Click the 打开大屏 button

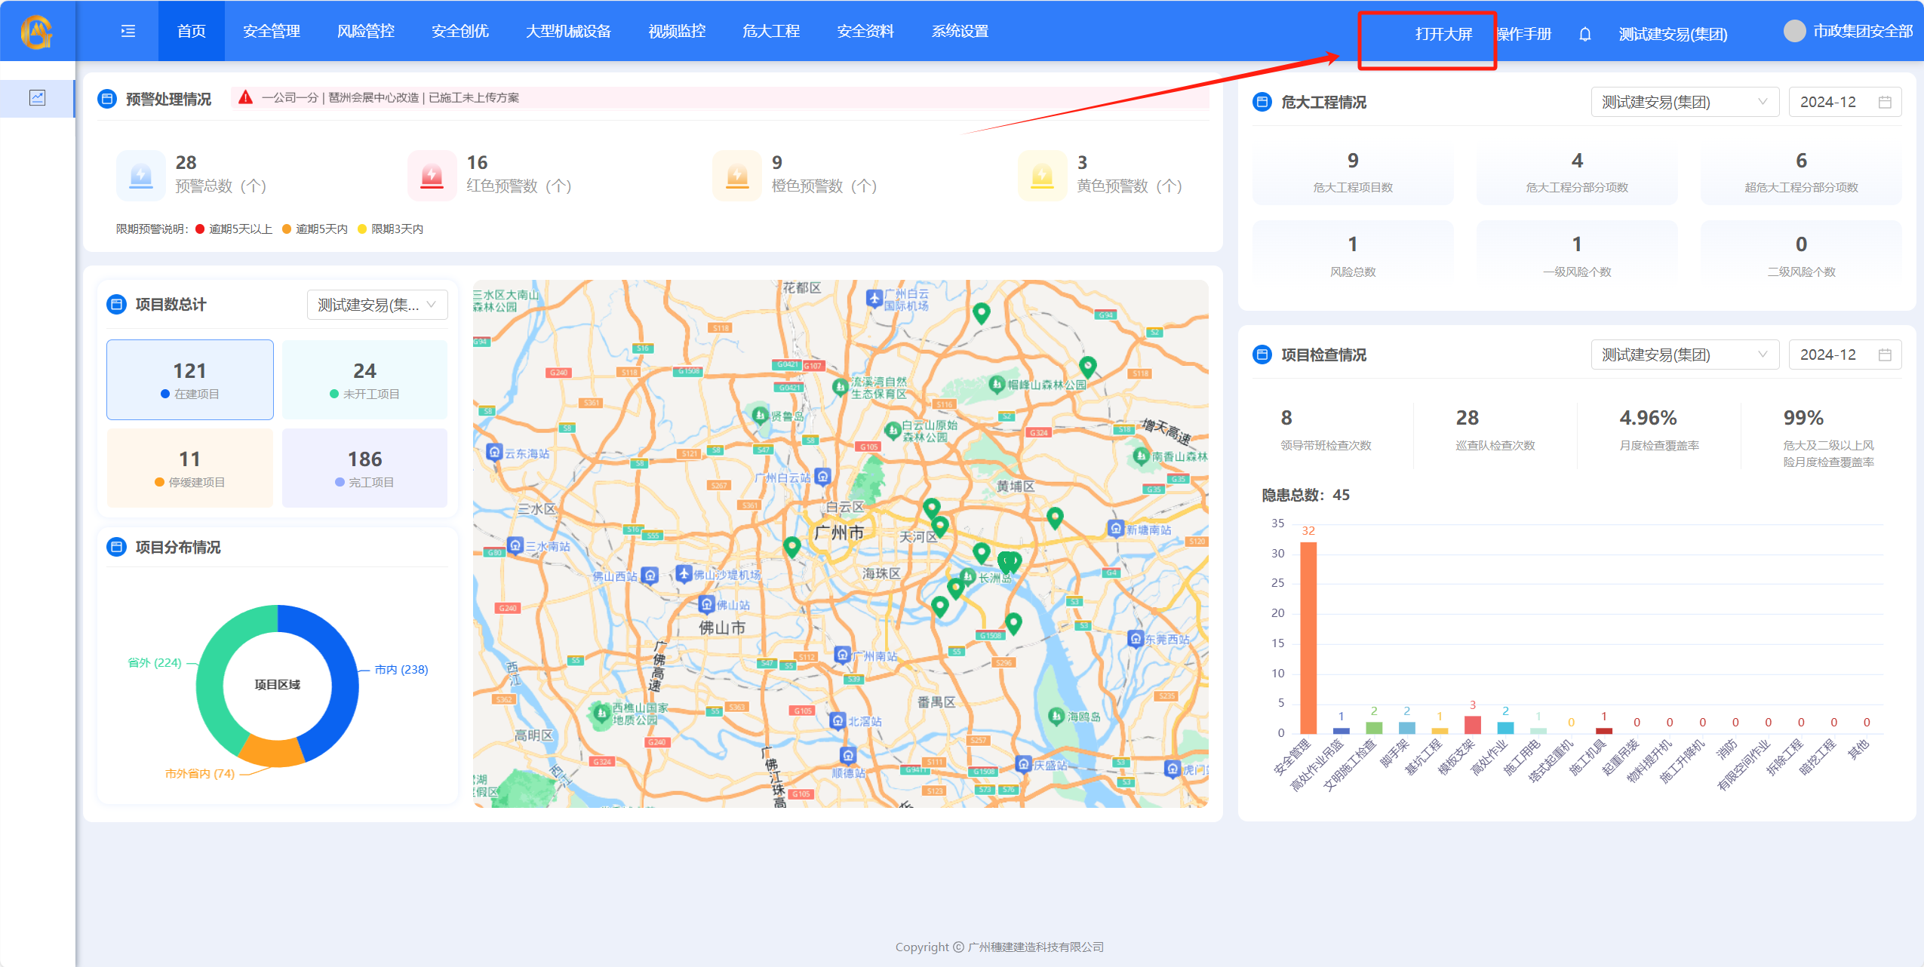1443,34
